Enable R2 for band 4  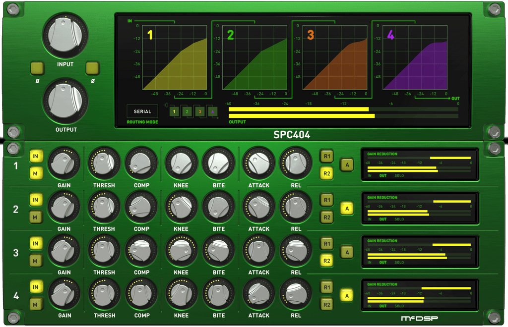pyautogui.click(x=326, y=304)
